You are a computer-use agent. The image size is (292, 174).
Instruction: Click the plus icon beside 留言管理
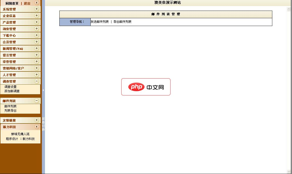pos(37,55)
